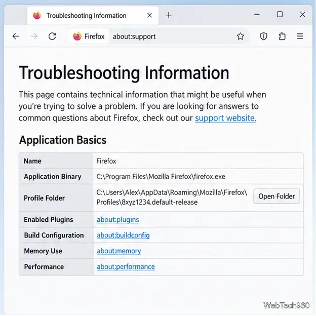
Task: Close the Troubleshooting Information tab
Action: tap(149, 15)
